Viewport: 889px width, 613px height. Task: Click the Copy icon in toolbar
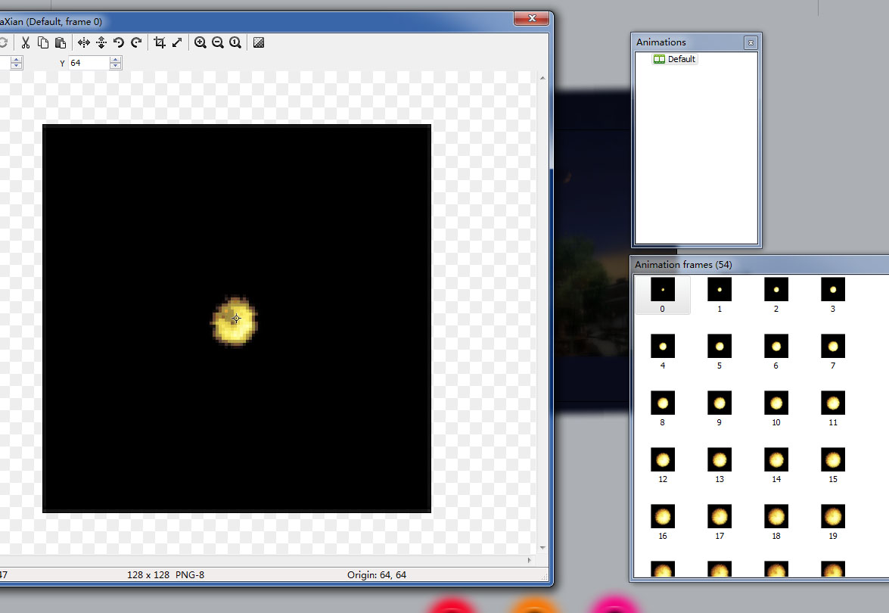43,43
